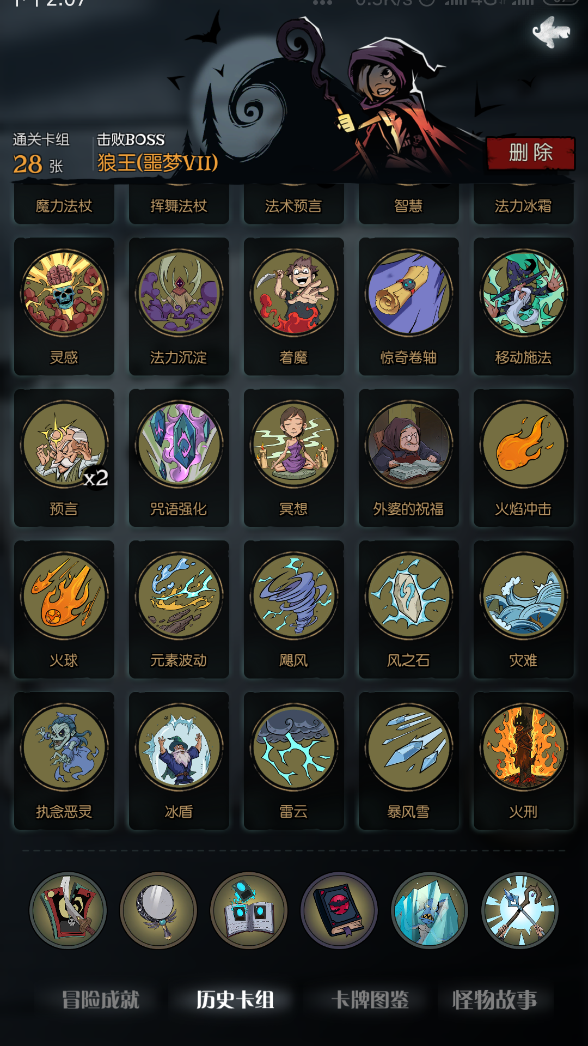
Task: Select the hand mirror relic icon
Action: point(158,910)
